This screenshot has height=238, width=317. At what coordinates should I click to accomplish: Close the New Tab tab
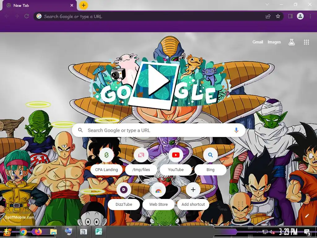click(72, 6)
